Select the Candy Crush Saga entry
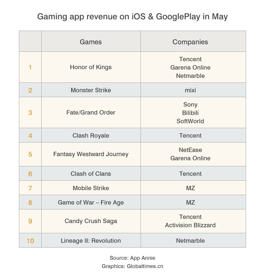This screenshot has width=265, height=276. click(x=91, y=221)
